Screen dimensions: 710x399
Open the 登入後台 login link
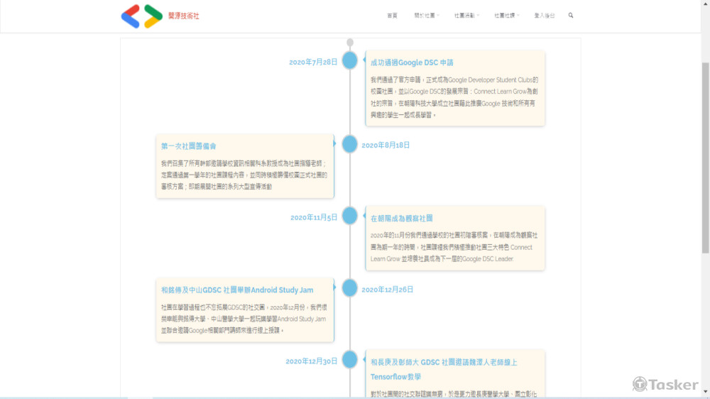(x=545, y=16)
